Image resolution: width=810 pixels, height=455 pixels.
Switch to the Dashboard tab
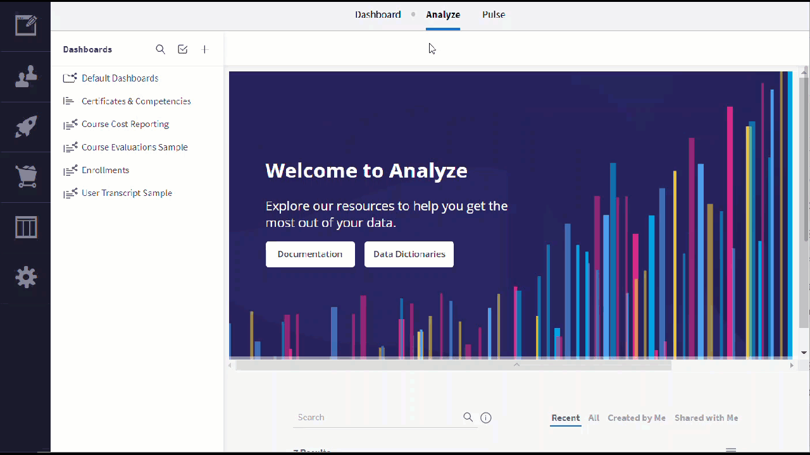tap(378, 15)
